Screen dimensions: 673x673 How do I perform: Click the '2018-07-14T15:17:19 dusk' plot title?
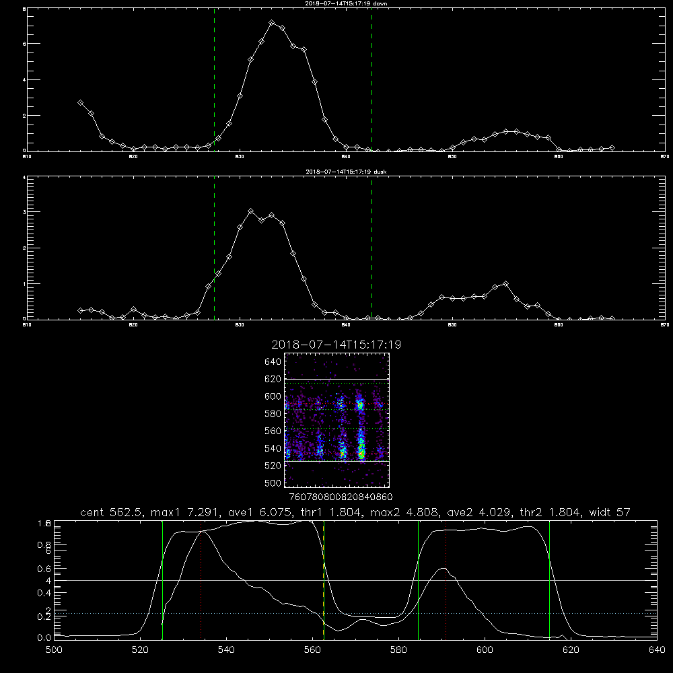[x=346, y=172]
